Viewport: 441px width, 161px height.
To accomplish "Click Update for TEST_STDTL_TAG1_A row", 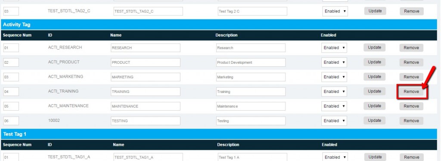I will 375,157.
